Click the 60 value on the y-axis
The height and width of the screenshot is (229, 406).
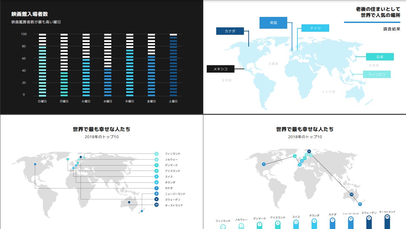(24, 58)
